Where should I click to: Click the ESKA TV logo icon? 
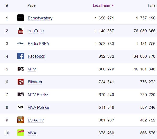[20, 120]
